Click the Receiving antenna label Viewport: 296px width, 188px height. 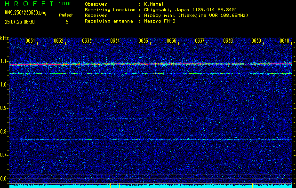109,21
